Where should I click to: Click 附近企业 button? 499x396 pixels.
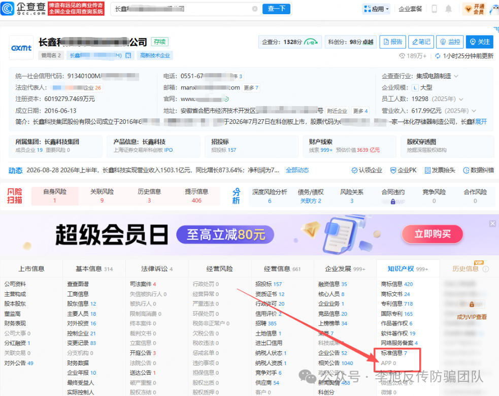pyautogui.click(x=337, y=111)
